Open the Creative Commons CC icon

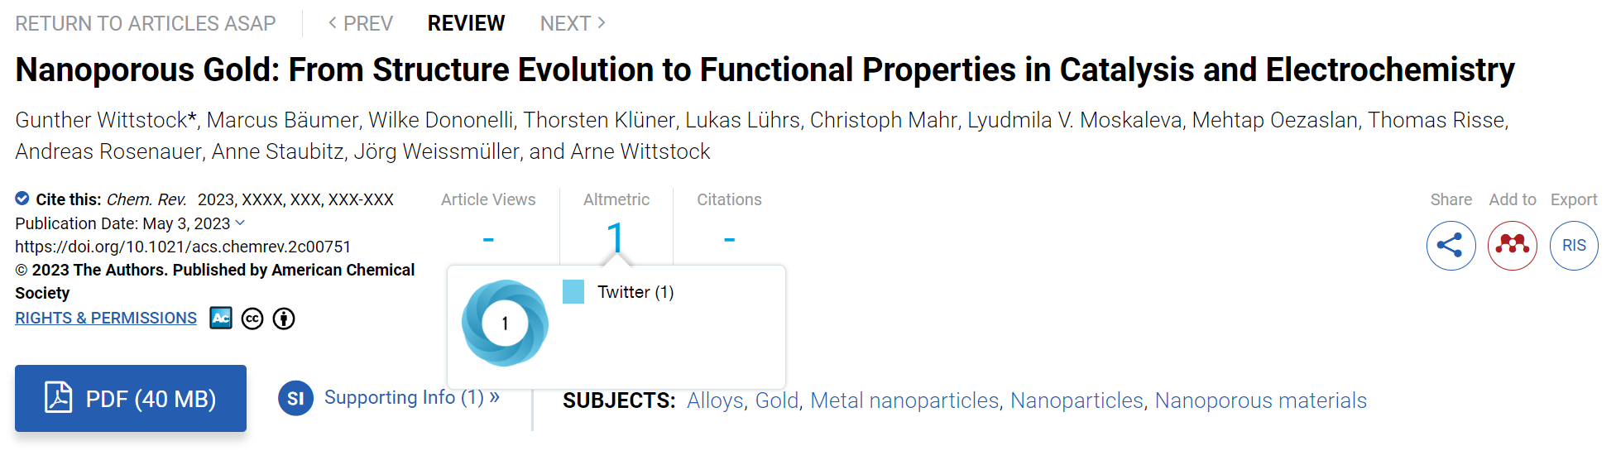(252, 319)
